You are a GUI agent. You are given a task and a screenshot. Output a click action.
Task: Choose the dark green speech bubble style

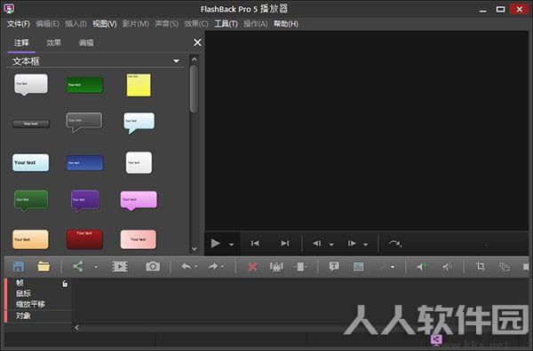(31, 200)
